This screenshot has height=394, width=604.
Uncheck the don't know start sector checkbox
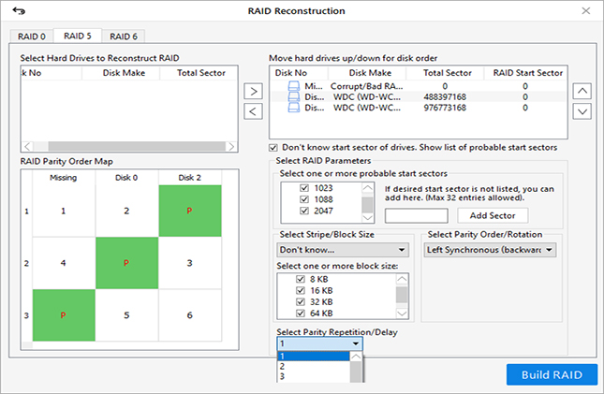click(x=273, y=148)
